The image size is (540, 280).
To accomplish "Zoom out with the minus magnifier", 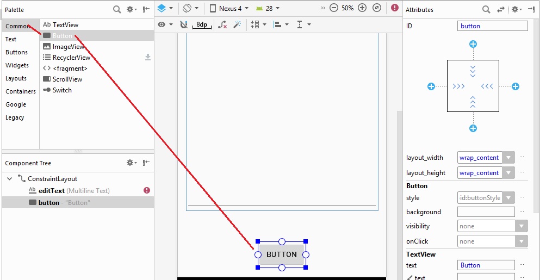I will coord(334,8).
